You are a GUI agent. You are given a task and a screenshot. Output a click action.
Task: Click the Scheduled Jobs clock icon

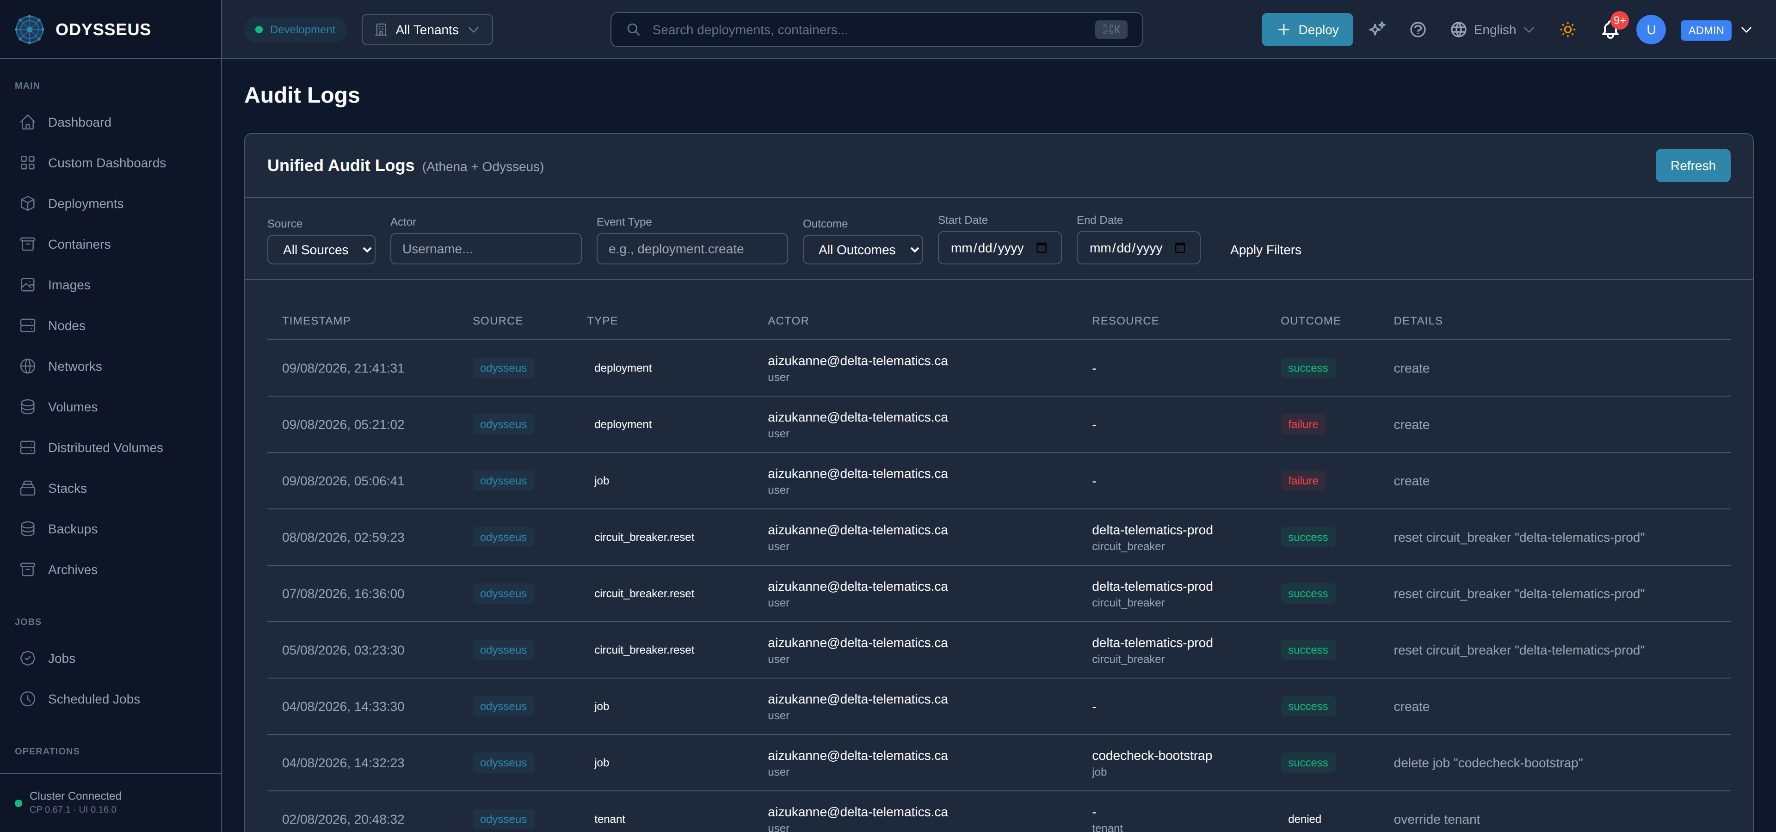[x=28, y=698]
